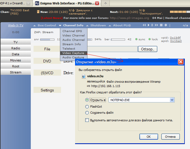Select Radio in the left sidebar
The width and height of the screenshot is (190, 149).
tap(16, 48)
